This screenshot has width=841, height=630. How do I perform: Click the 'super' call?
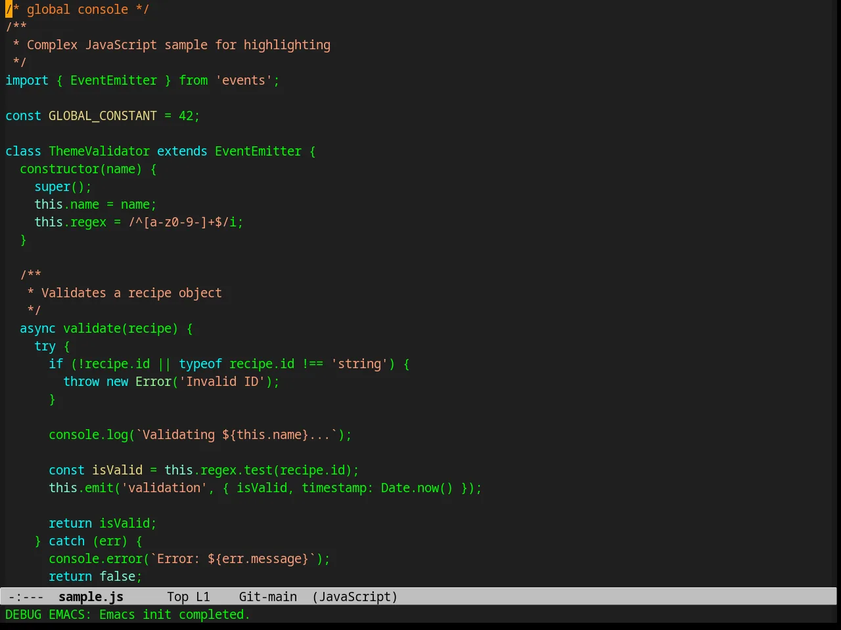(x=53, y=186)
